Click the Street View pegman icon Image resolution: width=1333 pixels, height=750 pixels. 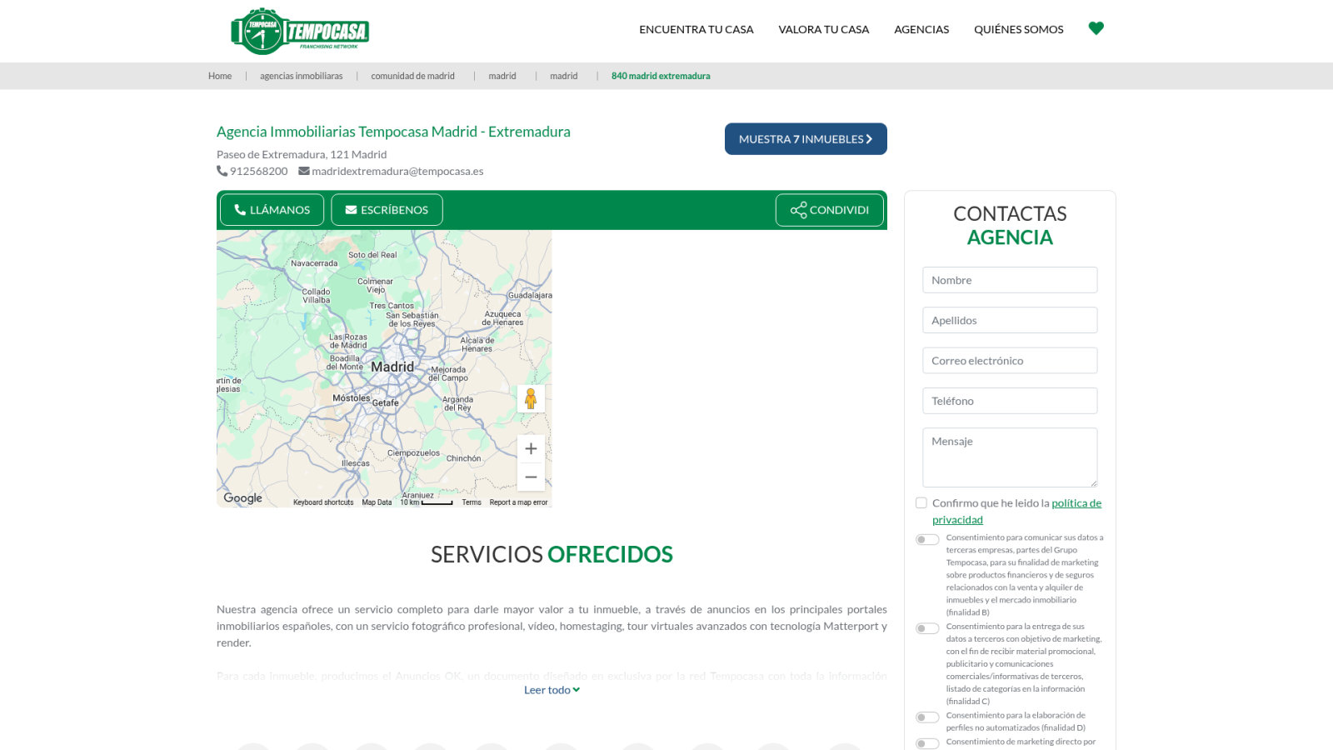click(531, 398)
